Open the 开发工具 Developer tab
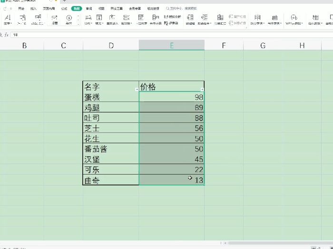 click(x=117, y=9)
